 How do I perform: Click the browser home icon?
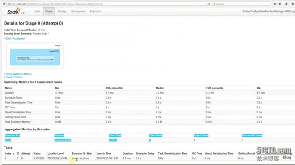point(293,4)
